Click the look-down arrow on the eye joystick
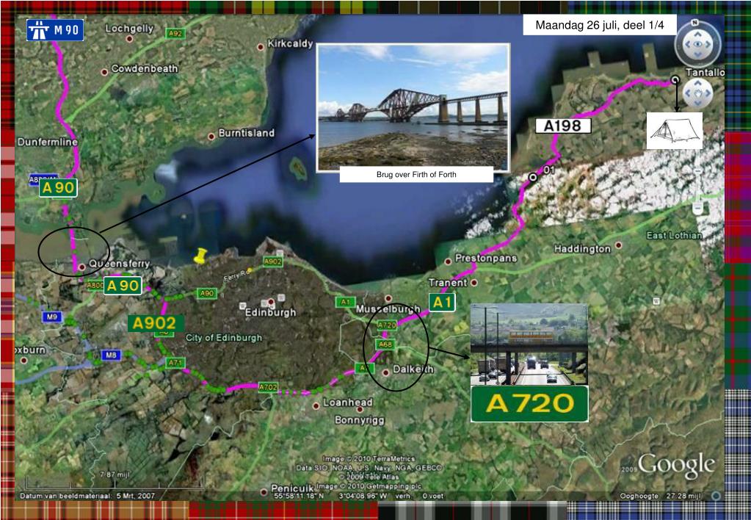Screen dimensions: 751x520 pyautogui.click(x=697, y=53)
